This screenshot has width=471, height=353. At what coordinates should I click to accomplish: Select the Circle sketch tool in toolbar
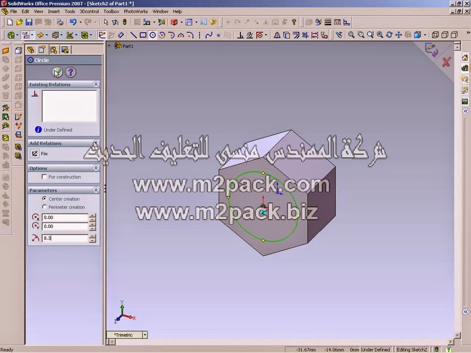tap(153, 35)
